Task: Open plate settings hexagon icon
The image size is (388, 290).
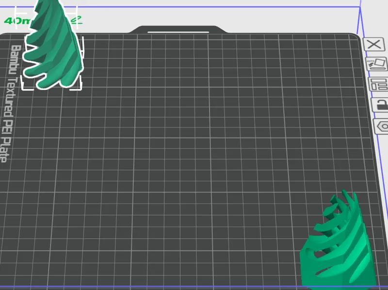Action: [382, 126]
